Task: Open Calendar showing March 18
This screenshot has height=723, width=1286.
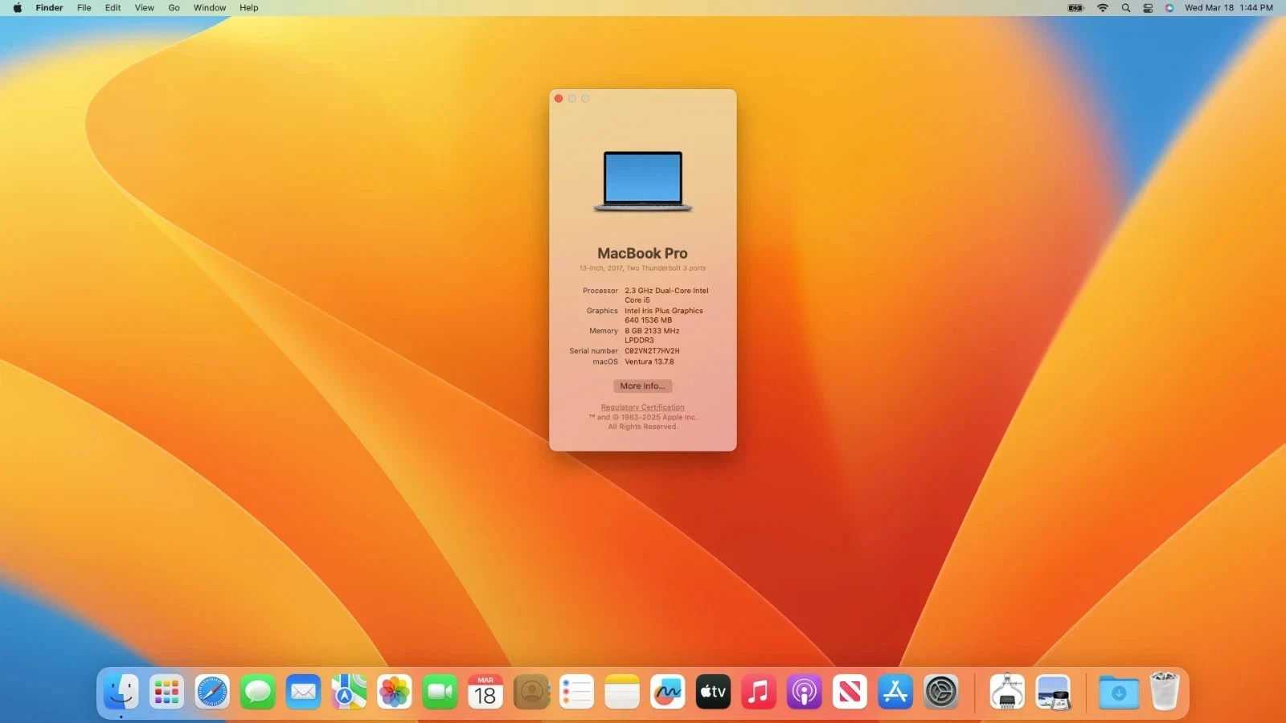Action: tap(485, 692)
